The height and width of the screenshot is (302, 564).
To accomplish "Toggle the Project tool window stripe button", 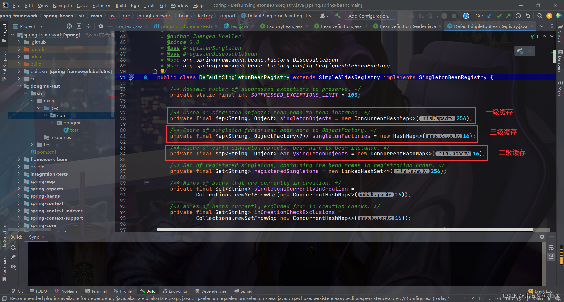I will [4, 33].
